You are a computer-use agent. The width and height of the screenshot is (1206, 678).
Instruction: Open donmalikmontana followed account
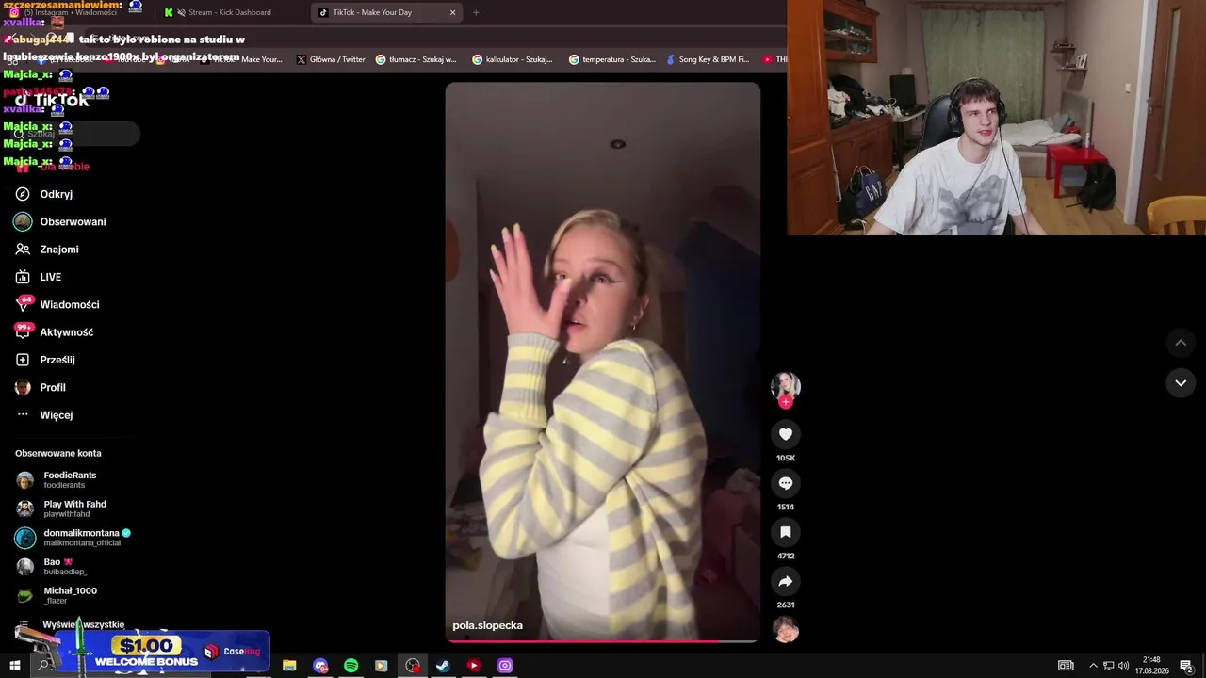pos(71,538)
